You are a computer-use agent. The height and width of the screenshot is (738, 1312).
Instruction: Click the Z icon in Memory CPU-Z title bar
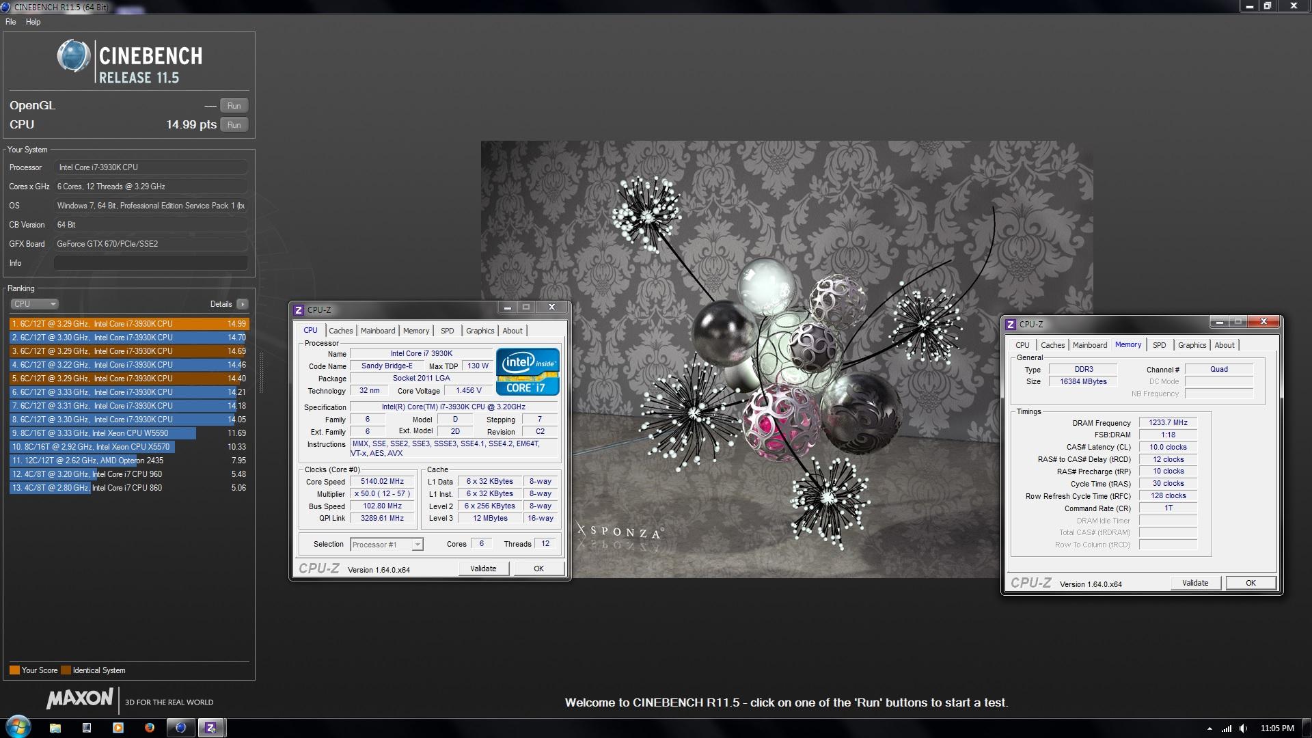coord(1011,325)
